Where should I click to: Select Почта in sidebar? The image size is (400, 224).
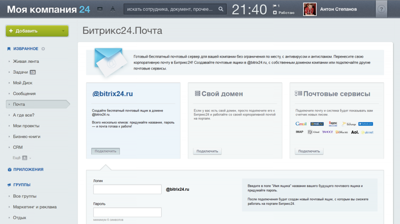[37, 104]
